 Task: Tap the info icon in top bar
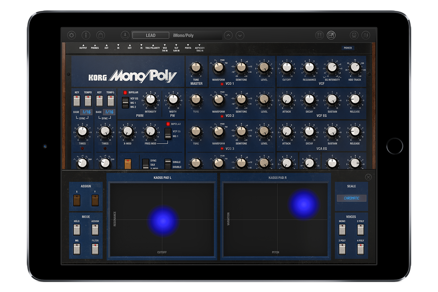coord(86,35)
